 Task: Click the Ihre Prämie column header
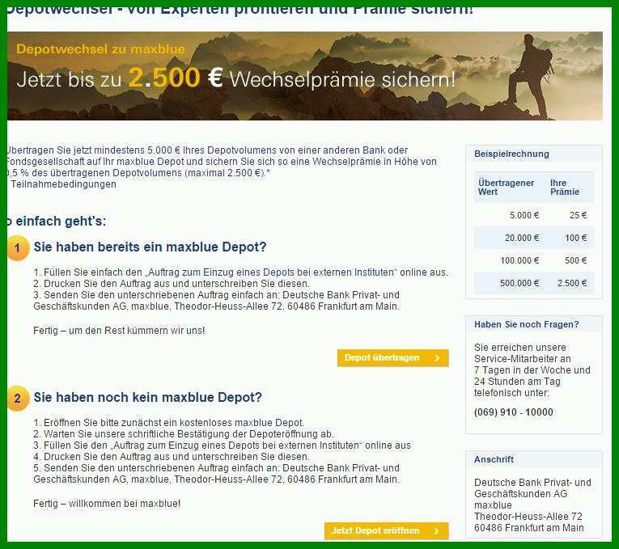click(565, 188)
